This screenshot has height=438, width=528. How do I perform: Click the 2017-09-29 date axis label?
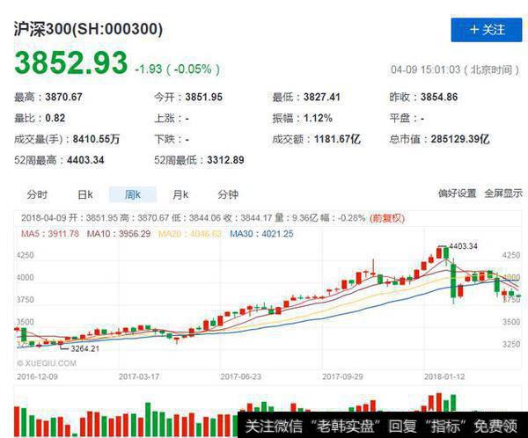pyautogui.click(x=342, y=376)
